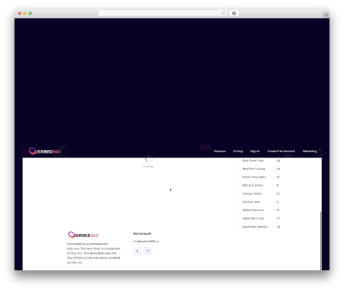The height and width of the screenshot is (291, 344).
Task: Select the White Iridescent category
Action: [x=253, y=210]
